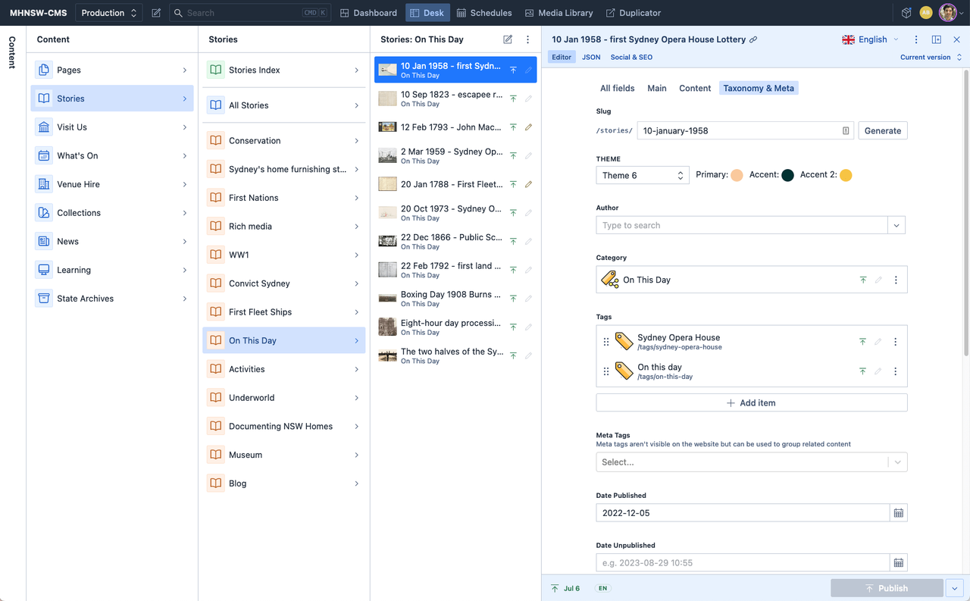
Task: Open the compose new document icon beside Production
Action: point(156,13)
